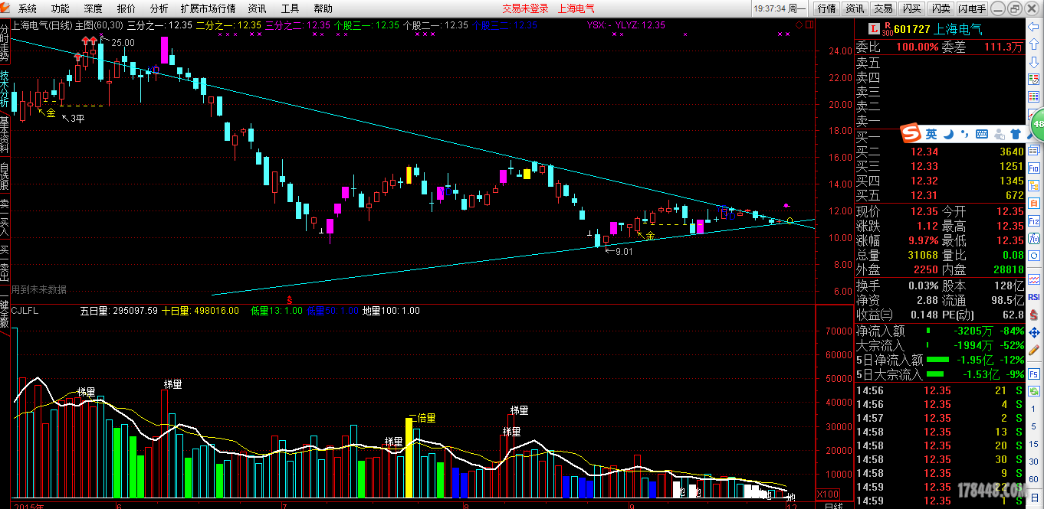Click the 闪卖 quick-sell button
This screenshot has width=1044, height=509.
click(940, 8)
